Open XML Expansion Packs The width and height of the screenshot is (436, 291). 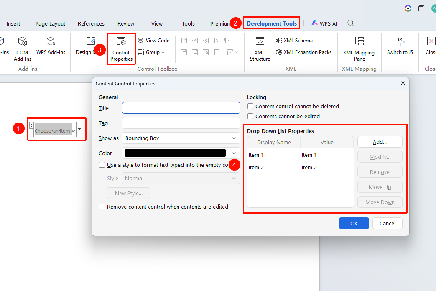click(303, 52)
